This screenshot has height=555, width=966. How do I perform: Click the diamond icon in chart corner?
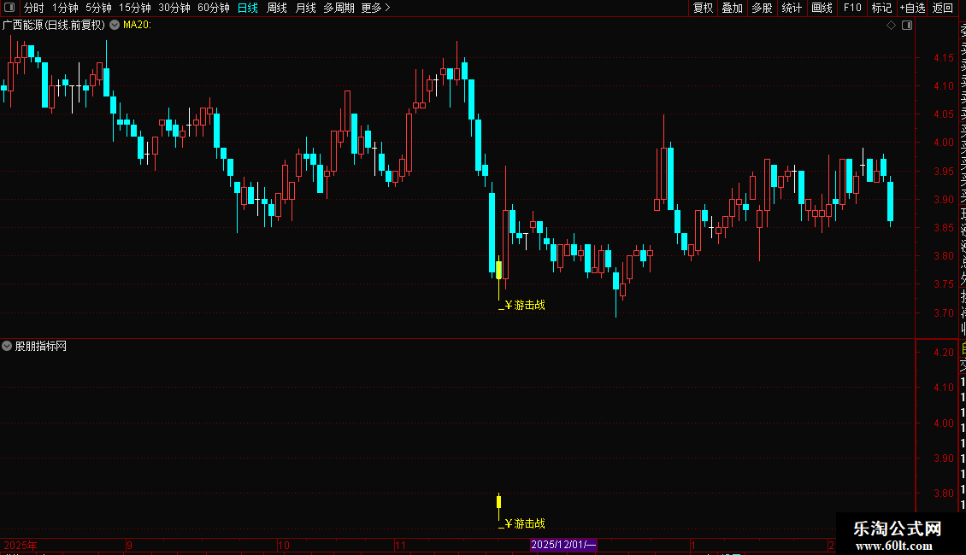891,26
